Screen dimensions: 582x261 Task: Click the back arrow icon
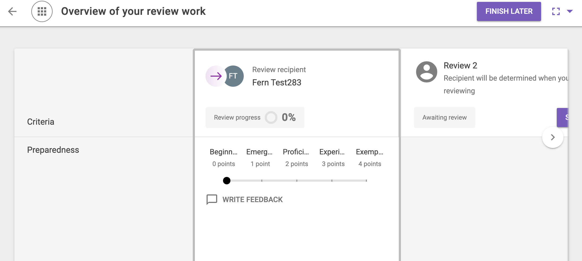point(12,11)
